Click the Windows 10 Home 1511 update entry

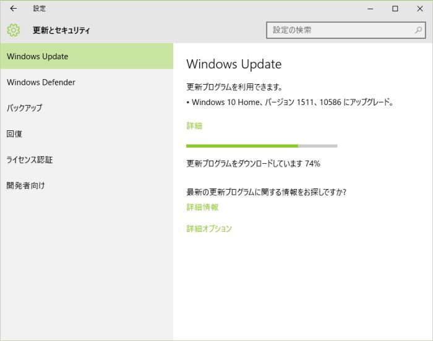[291, 103]
